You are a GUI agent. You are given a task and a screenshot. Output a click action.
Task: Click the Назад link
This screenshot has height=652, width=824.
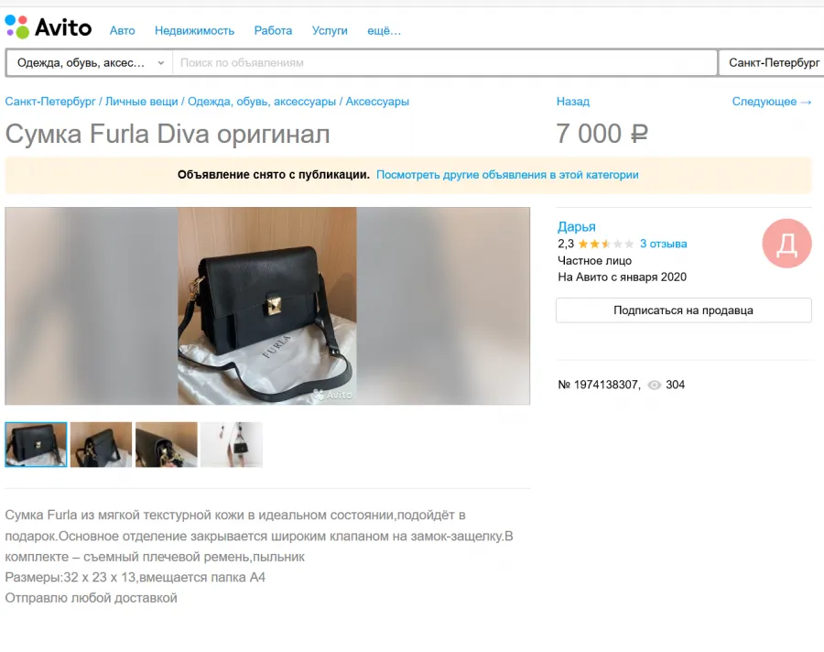[x=573, y=102]
